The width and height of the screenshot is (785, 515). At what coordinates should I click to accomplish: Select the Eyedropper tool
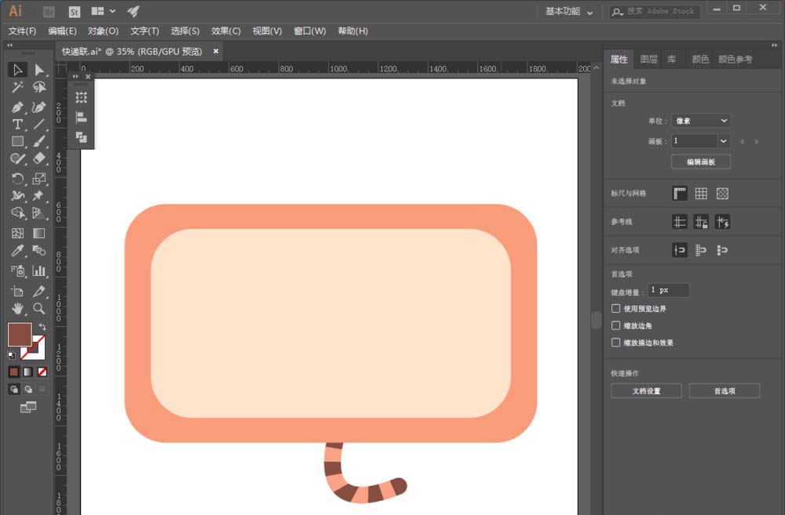pos(17,251)
